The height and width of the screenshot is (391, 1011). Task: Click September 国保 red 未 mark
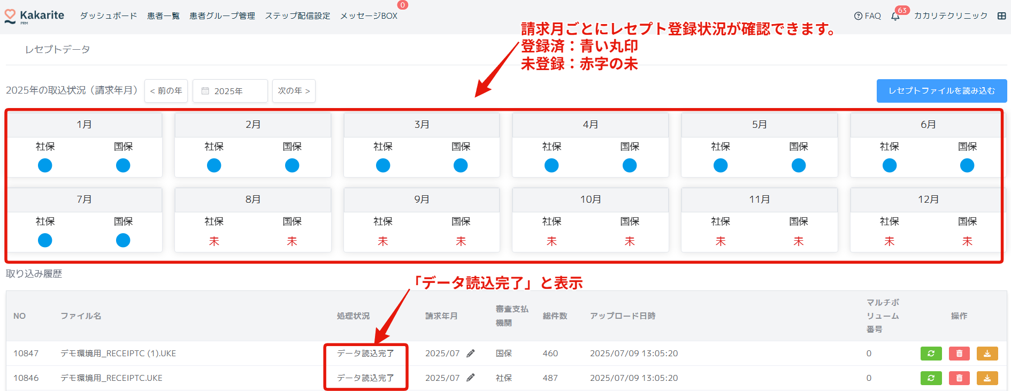click(461, 241)
